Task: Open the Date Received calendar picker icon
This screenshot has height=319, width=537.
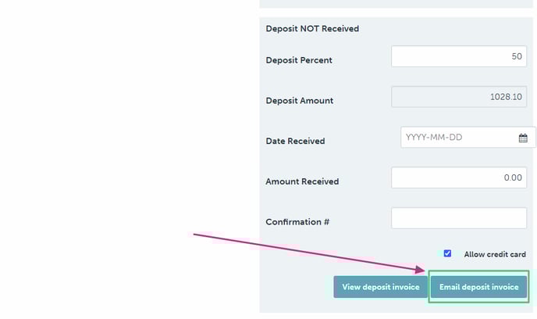Action: [523, 138]
